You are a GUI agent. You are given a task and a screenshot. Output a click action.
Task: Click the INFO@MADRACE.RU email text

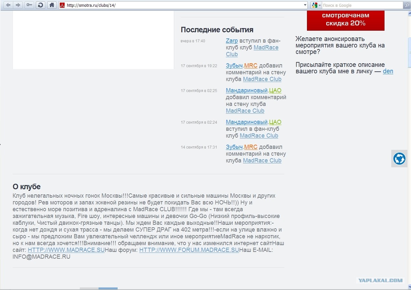41,257
